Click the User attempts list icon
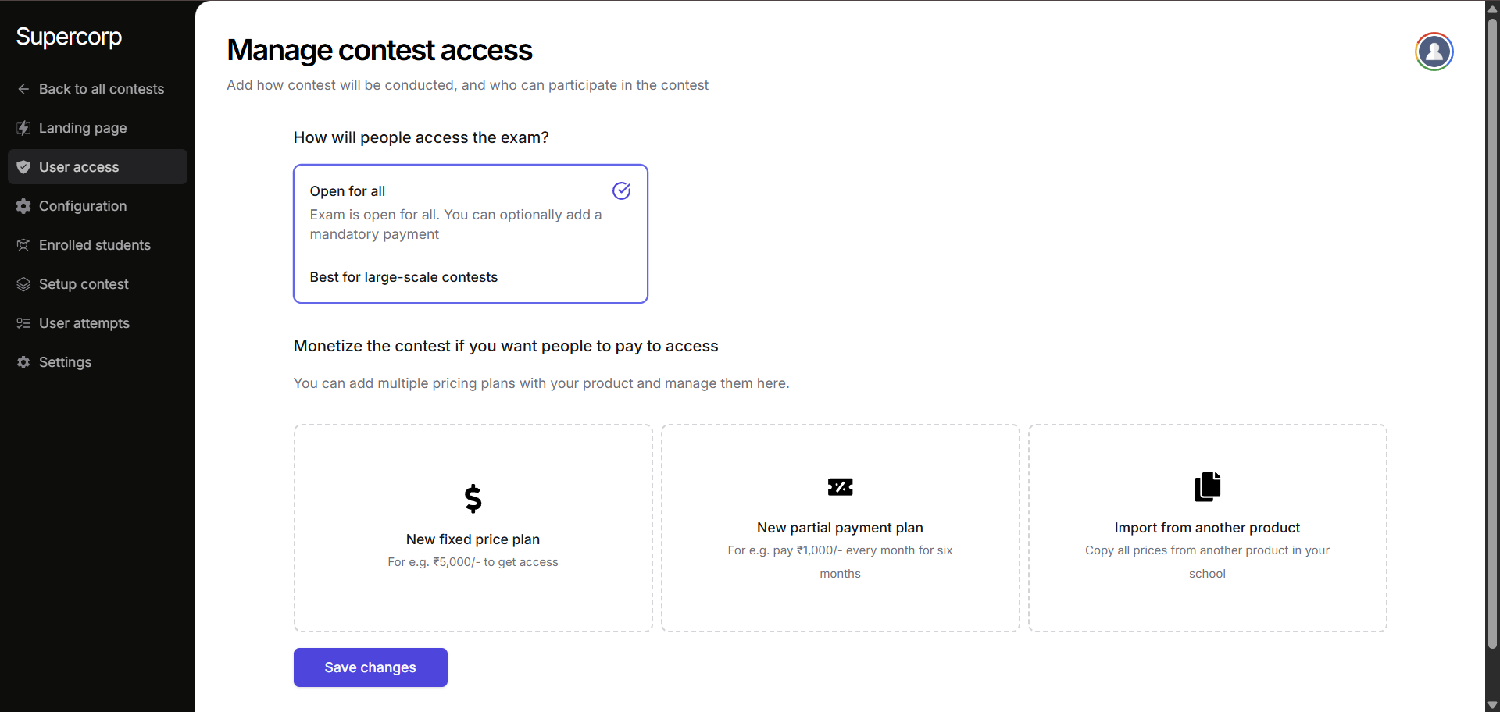Screen dimensions: 1500x712 click(x=23, y=323)
